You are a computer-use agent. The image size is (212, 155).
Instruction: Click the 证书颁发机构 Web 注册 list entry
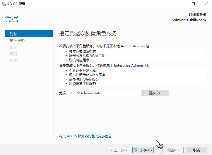pos(87,56)
